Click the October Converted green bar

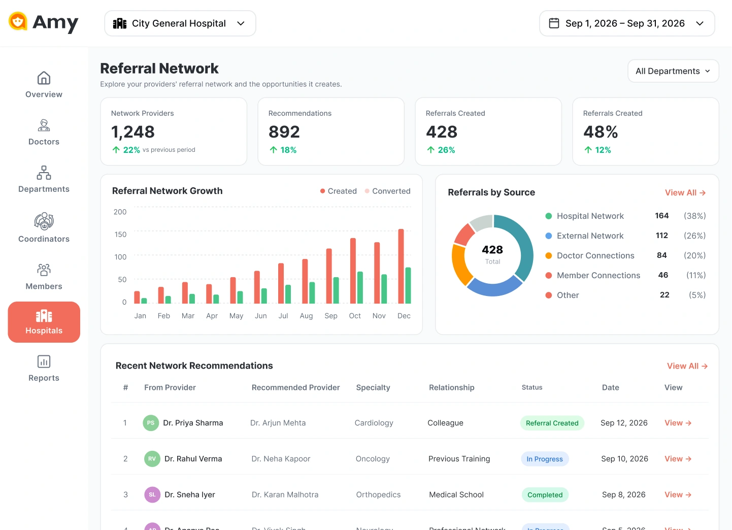[360, 287]
